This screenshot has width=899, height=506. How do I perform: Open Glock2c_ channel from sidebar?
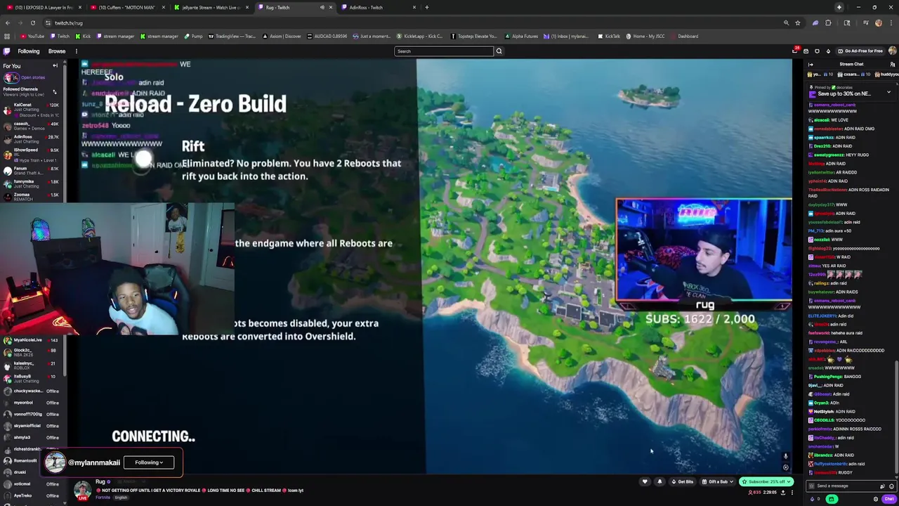(32, 352)
